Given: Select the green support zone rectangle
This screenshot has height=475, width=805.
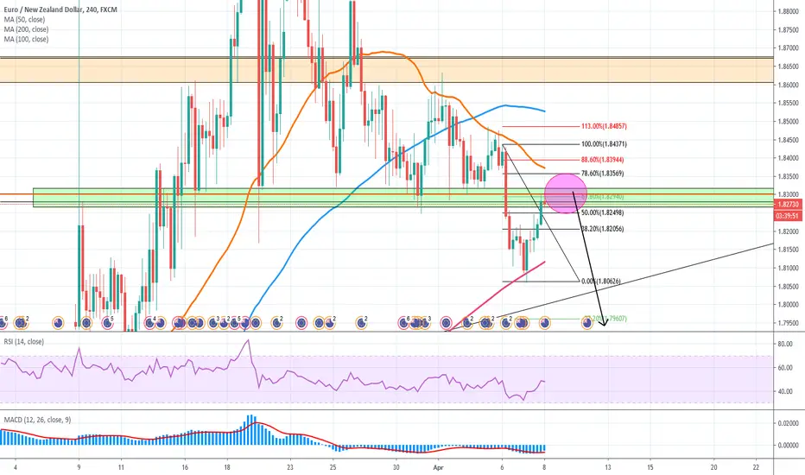Looking at the screenshot, I should [403, 198].
